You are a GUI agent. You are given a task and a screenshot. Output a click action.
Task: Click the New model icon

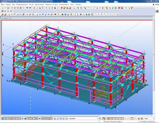[2, 8]
